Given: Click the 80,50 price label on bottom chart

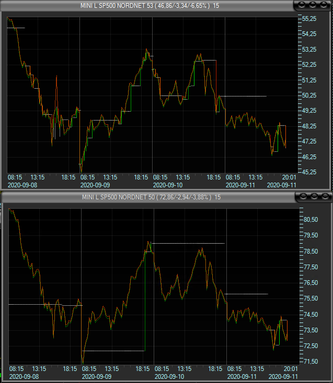Looking at the screenshot, I should point(311,220).
